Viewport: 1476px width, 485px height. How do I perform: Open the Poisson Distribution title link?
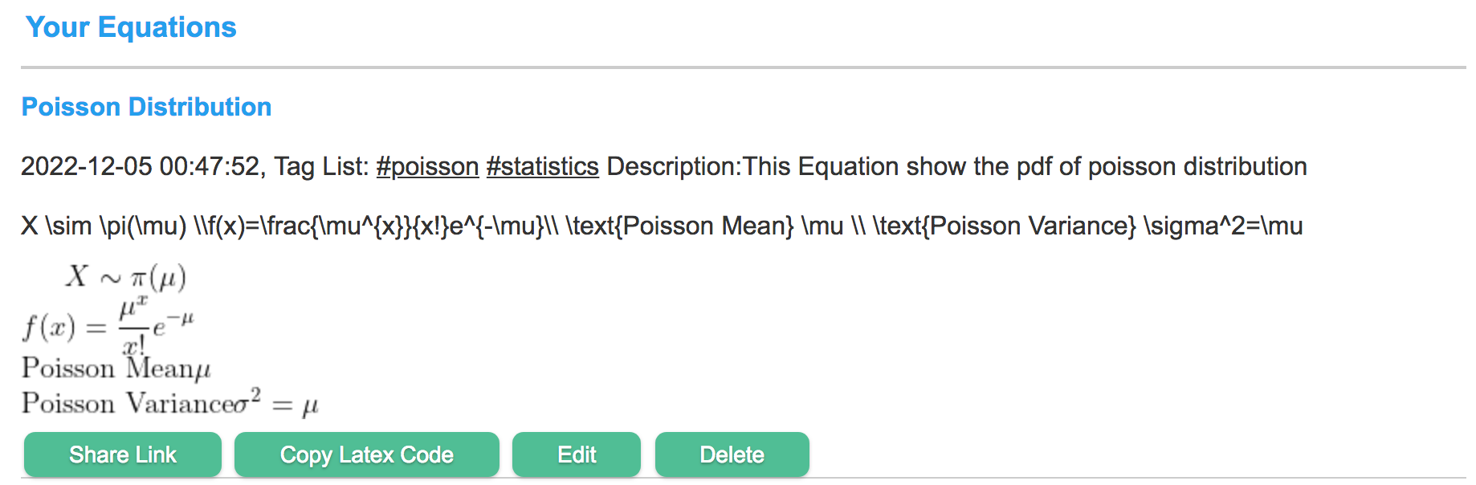point(146,107)
